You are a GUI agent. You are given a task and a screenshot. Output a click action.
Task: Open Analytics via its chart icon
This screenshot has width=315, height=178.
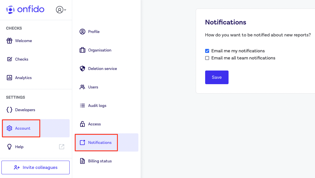(9, 77)
